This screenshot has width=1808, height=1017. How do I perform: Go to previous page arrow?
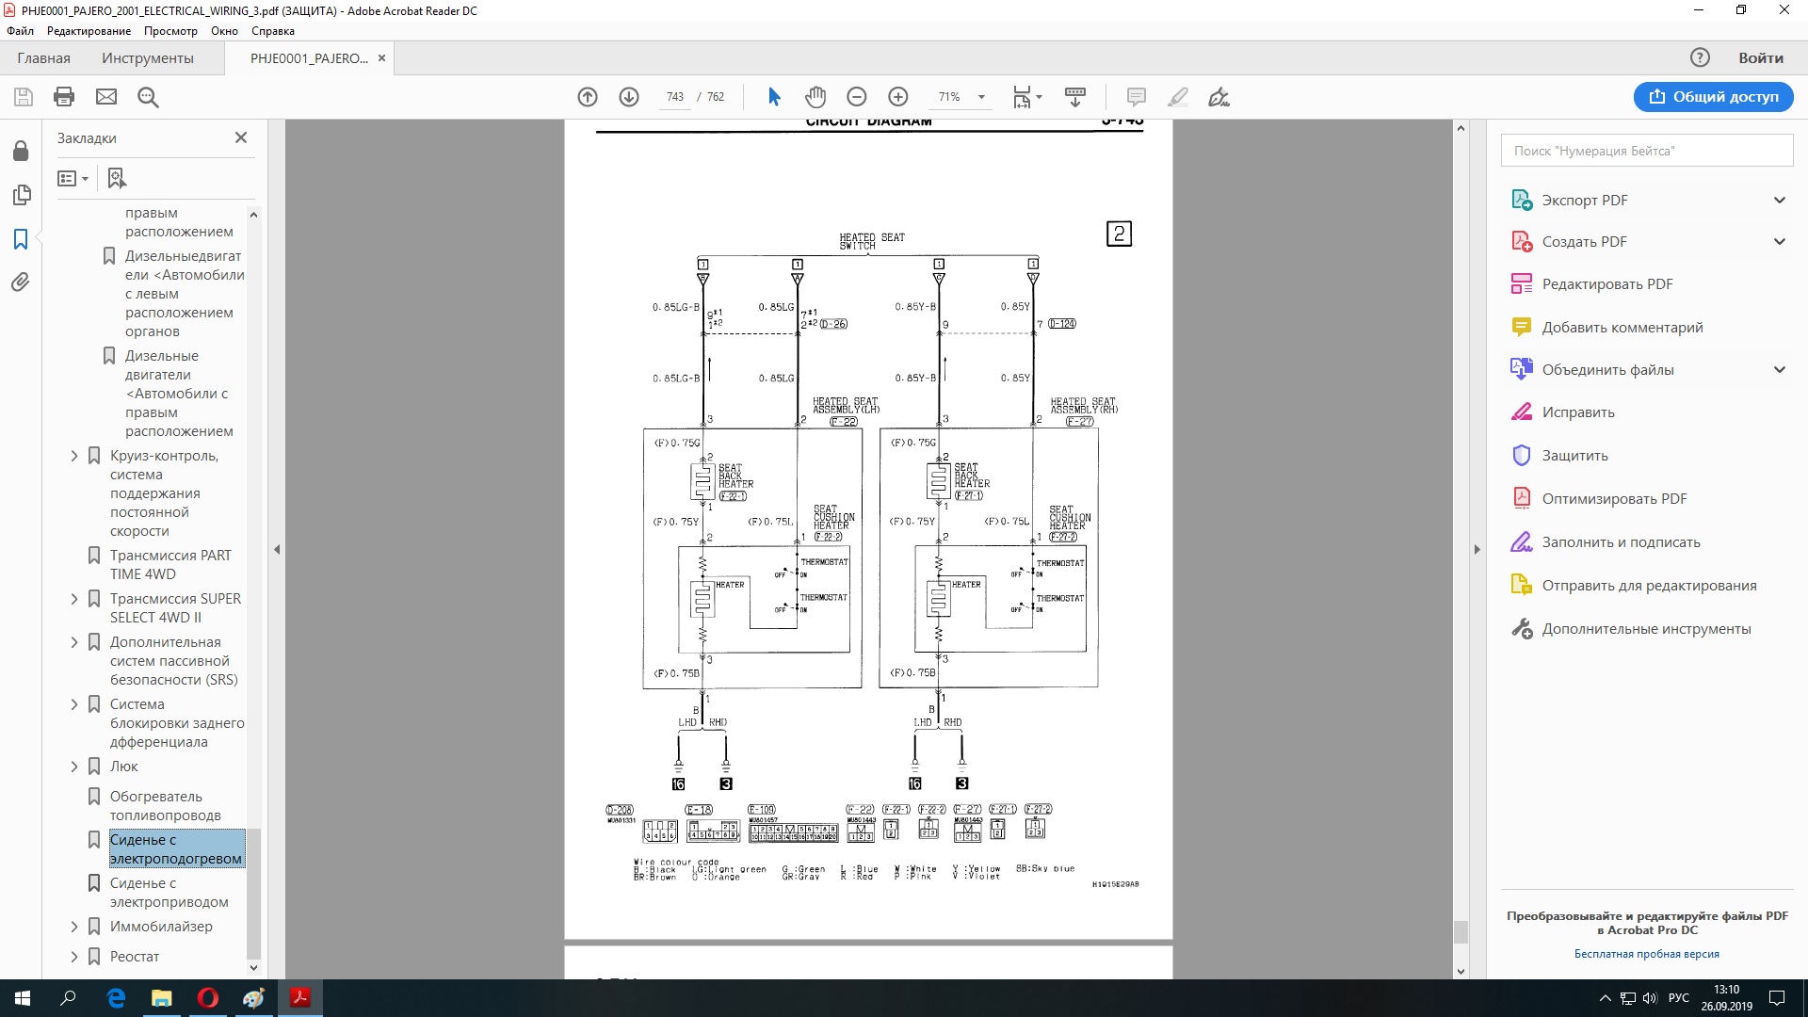588,97
